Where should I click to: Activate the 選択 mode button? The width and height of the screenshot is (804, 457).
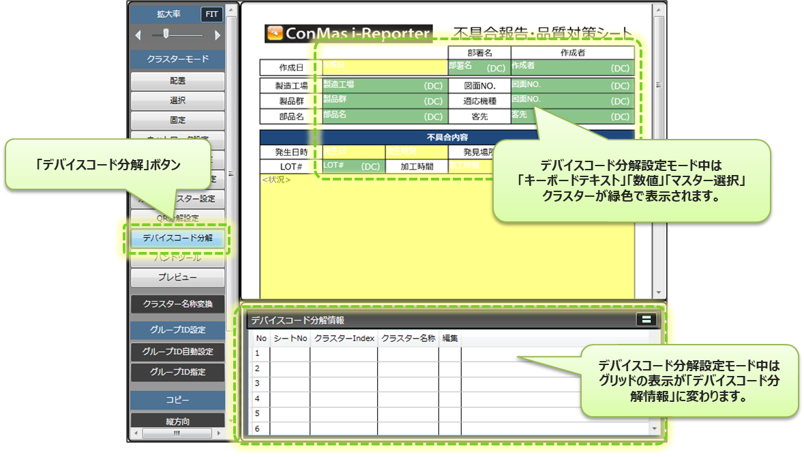pos(177,101)
